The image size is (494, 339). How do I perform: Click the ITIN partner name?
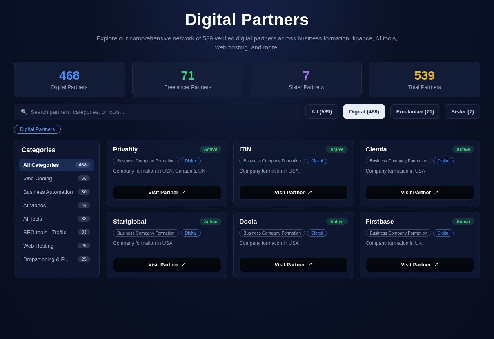[x=245, y=149]
